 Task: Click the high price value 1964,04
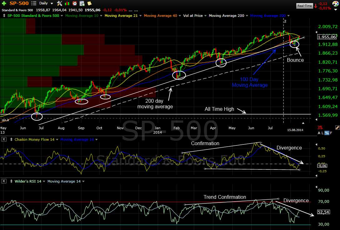(x=59, y=10)
